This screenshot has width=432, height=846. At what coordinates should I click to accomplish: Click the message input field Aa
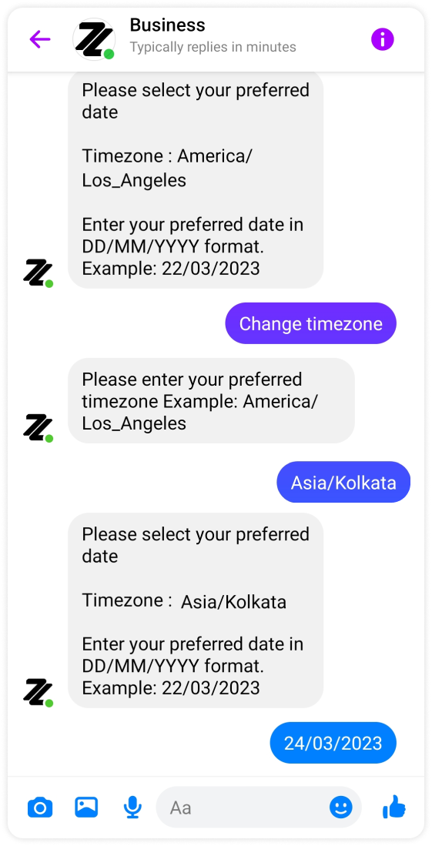[x=259, y=808]
